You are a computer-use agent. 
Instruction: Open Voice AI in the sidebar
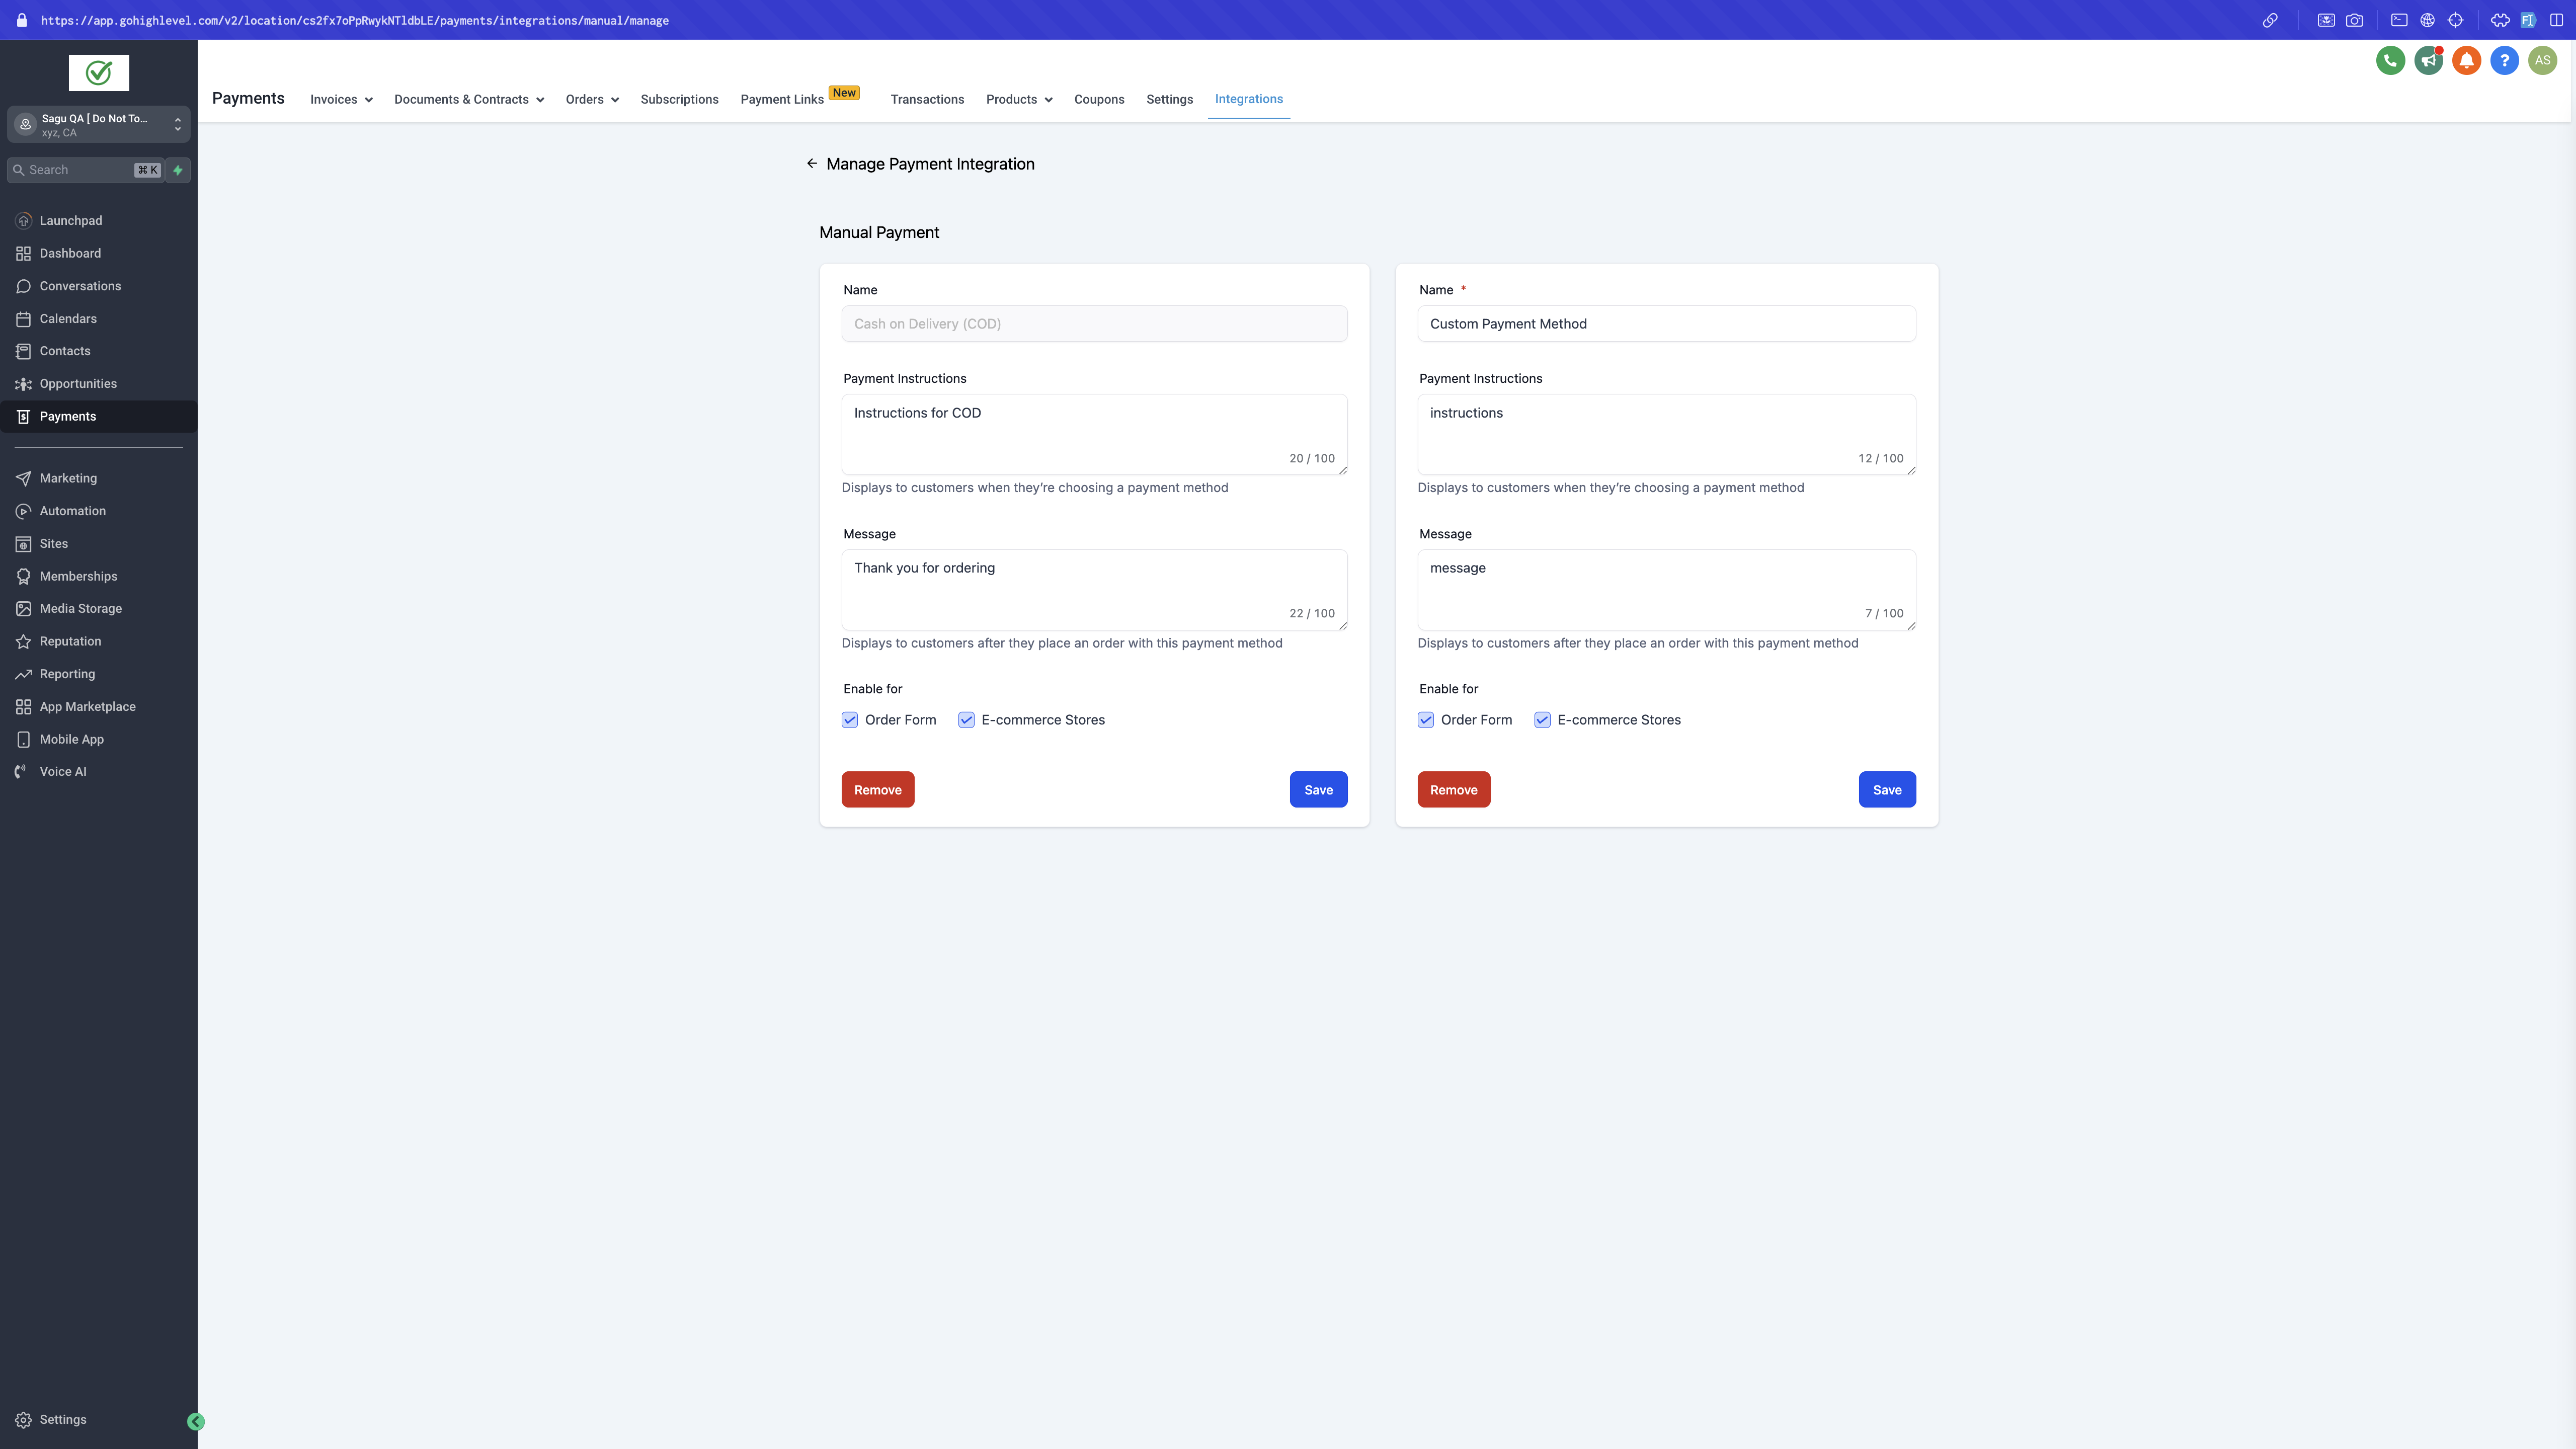(x=62, y=771)
